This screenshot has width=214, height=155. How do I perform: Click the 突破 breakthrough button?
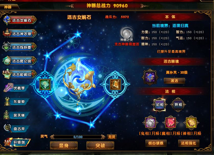tap(100, 146)
